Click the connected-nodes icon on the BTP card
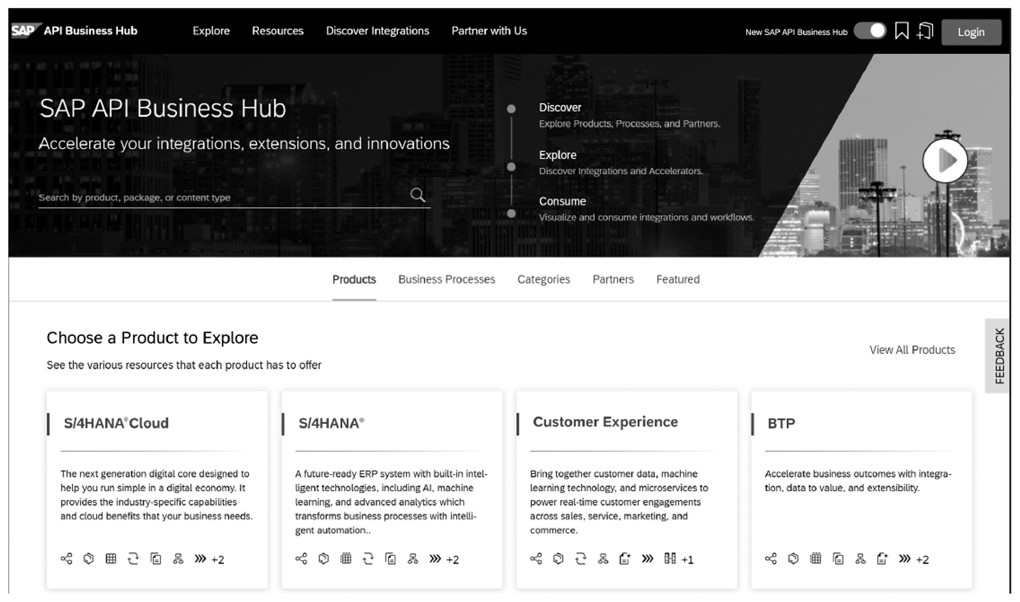 (771, 558)
